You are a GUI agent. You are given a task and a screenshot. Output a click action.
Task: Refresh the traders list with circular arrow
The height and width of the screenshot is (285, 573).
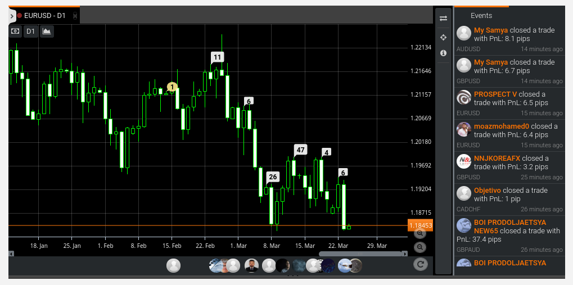click(420, 264)
